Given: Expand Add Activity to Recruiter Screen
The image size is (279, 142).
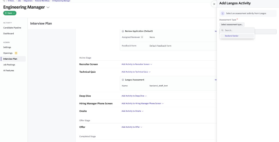Looking at the screenshot, I should 137,64.
